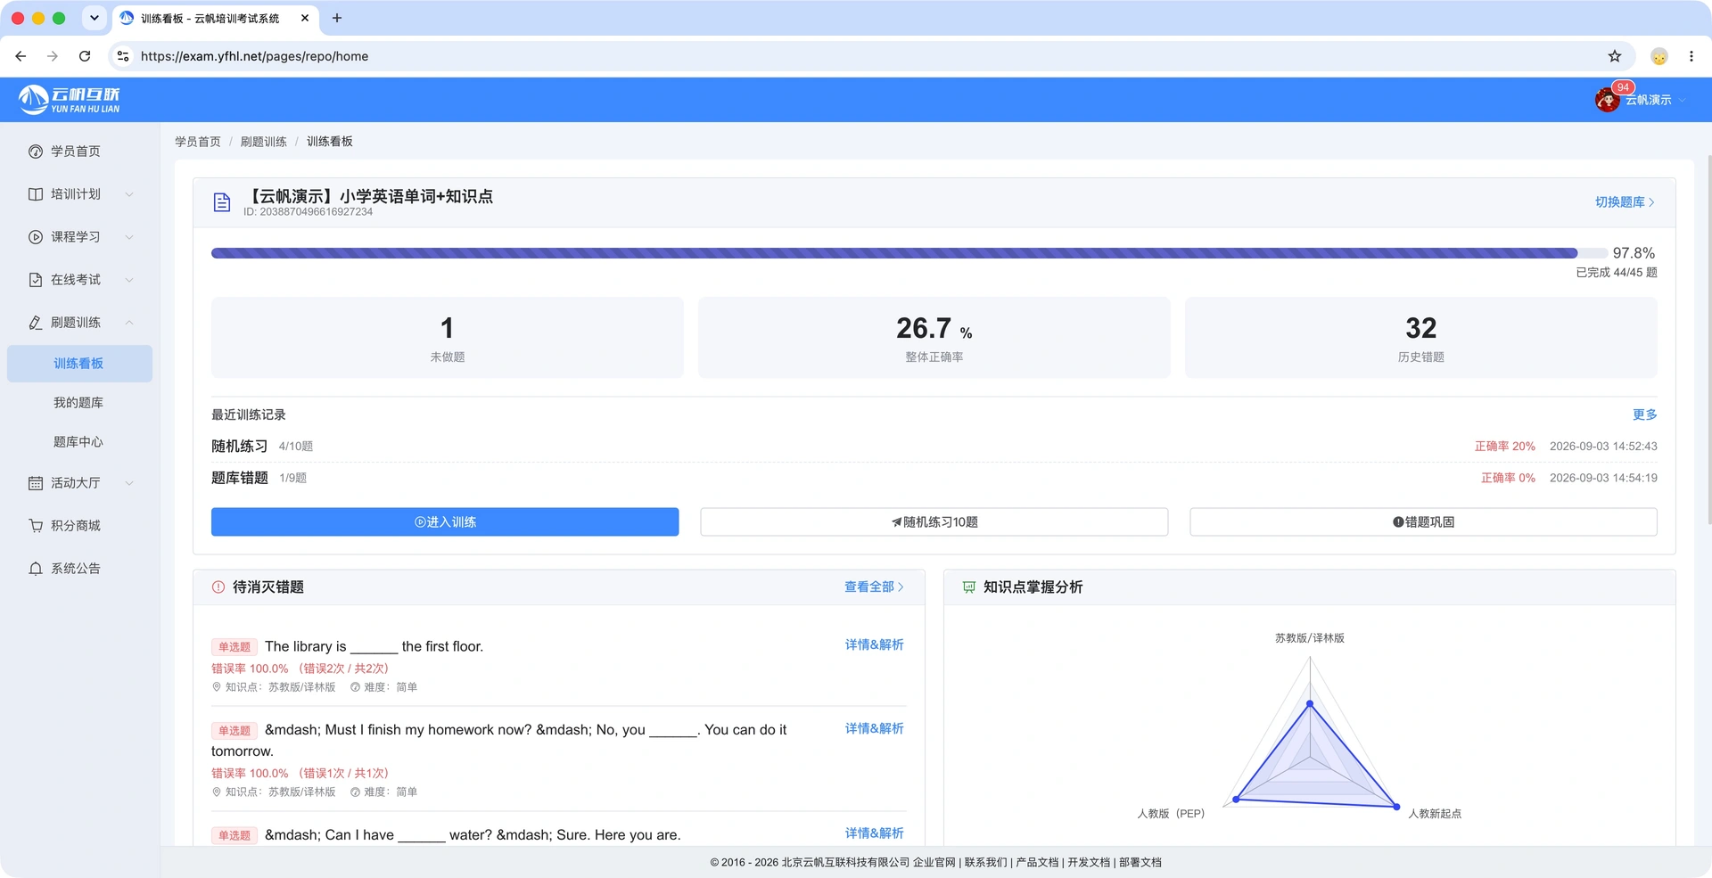Click the question bank document icon
1712x878 pixels.
pos(222,202)
